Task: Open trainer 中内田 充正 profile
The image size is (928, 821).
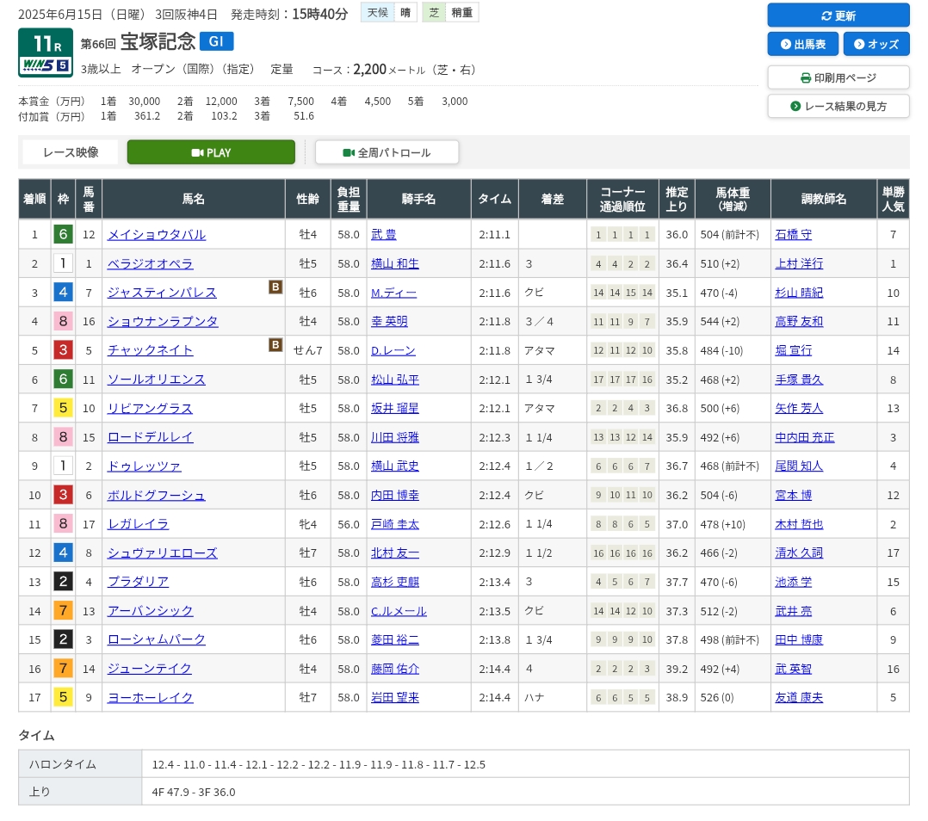Action: click(x=805, y=438)
